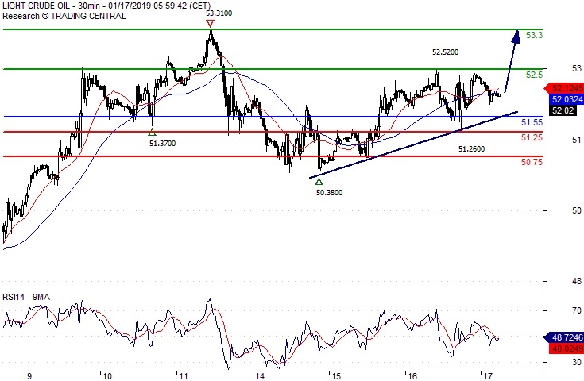The width and height of the screenshot is (584, 381).
Task: Select the 53.3100 high price label
Action: [219, 13]
